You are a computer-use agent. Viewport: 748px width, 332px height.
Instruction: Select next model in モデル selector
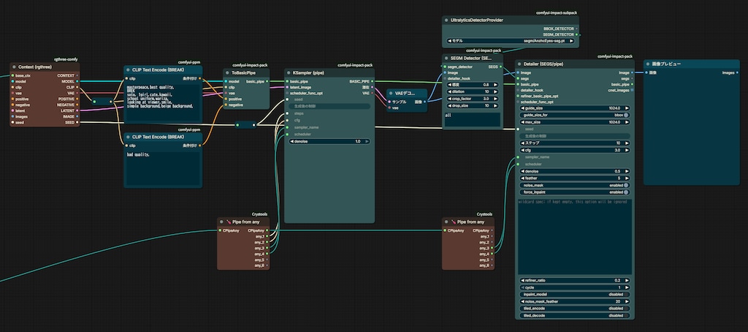click(573, 41)
